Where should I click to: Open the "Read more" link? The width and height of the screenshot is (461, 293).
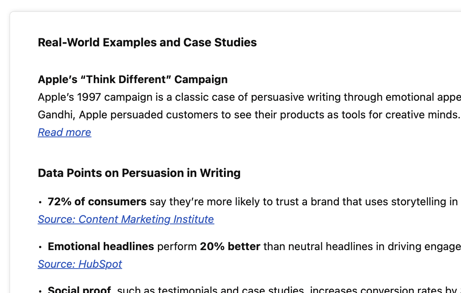(x=65, y=132)
